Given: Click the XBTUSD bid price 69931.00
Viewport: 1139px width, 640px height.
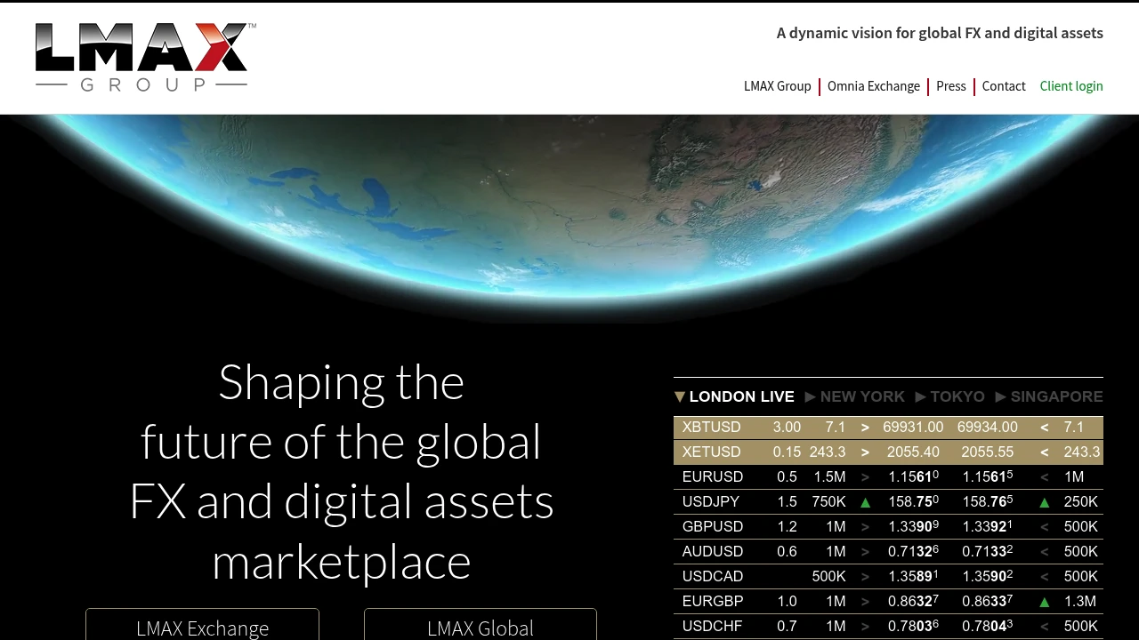Looking at the screenshot, I should point(913,428).
